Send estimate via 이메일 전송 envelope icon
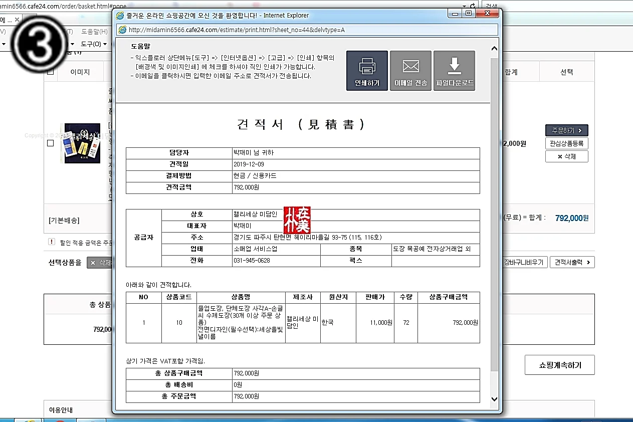This screenshot has height=422, width=633. tap(410, 71)
